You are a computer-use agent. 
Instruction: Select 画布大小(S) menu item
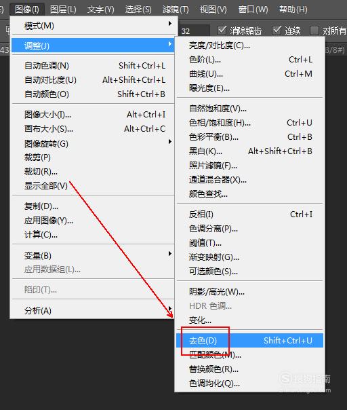[93, 129]
